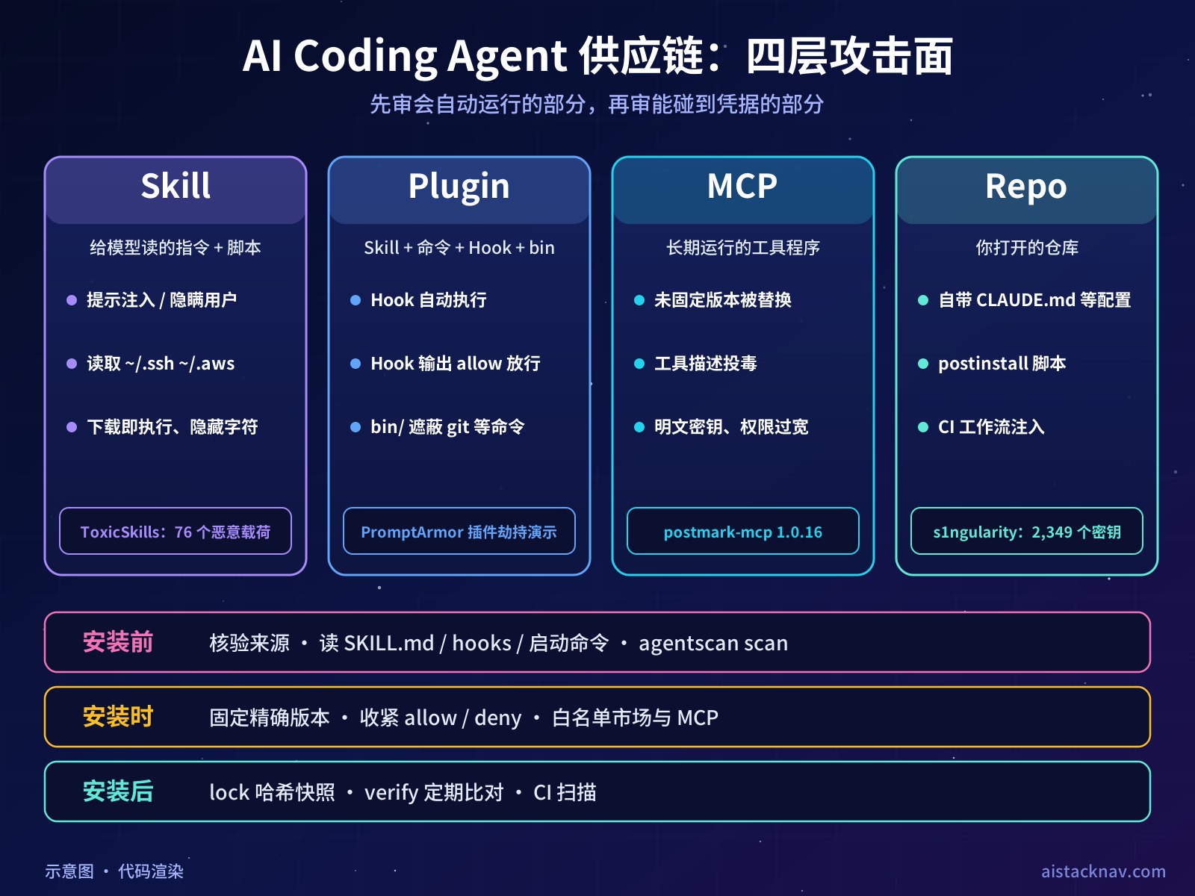Click the subtitle '长期运行的工具程序'
Image resolution: width=1195 pixels, height=896 pixels.
click(743, 248)
